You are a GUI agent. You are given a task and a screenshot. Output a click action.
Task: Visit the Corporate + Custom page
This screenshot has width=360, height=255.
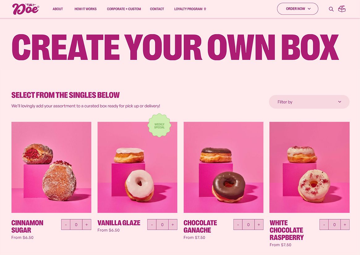pyautogui.click(x=124, y=9)
